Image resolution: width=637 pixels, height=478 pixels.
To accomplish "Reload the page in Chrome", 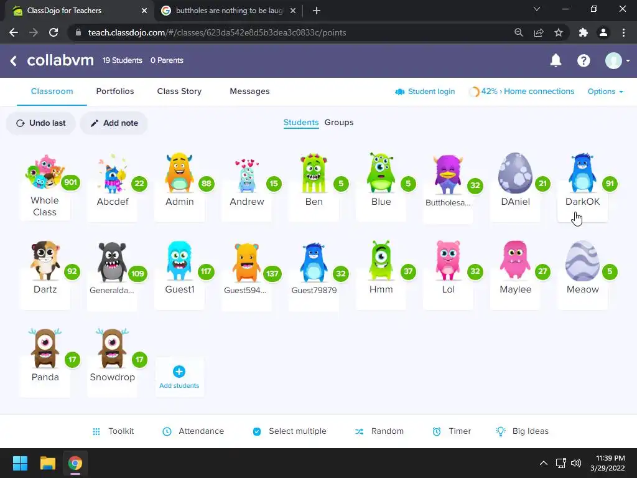I will (53, 32).
